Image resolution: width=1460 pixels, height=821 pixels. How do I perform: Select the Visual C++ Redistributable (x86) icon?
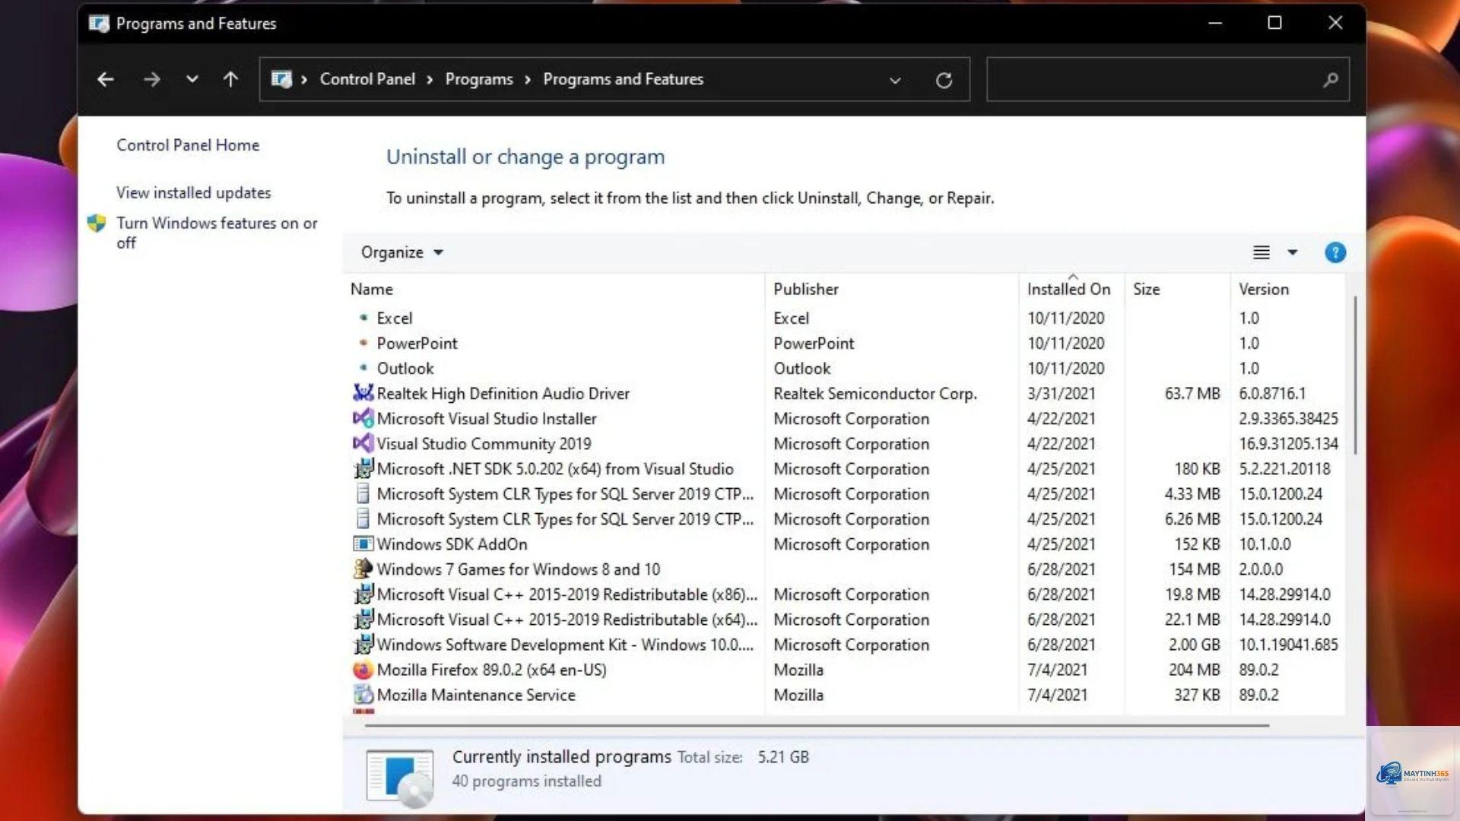363,594
